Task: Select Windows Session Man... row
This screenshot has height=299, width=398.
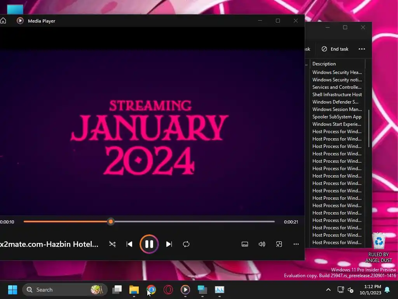Action: (337, 109)
